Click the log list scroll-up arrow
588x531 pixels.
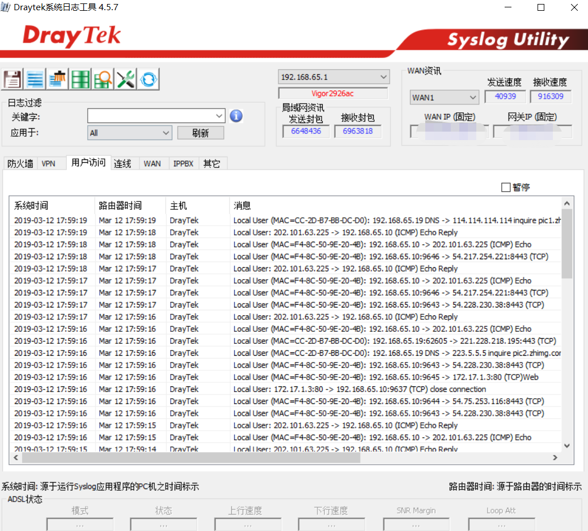click(567, 204)
